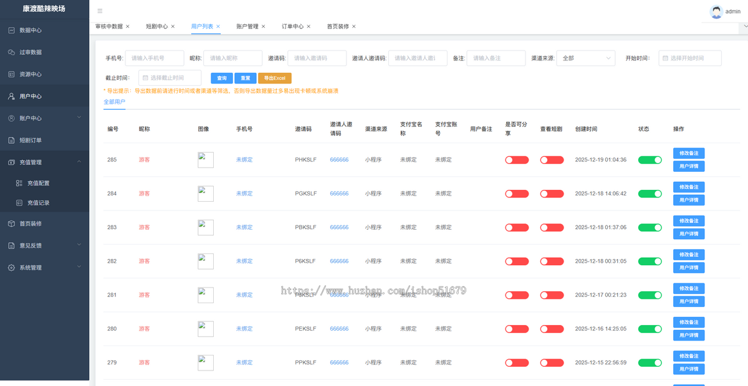Screen dimensions: 748x386
Task: Click the 导出Excel button
Action: 274,78
